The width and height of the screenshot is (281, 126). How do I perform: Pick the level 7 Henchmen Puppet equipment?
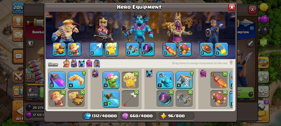point(165,80)
